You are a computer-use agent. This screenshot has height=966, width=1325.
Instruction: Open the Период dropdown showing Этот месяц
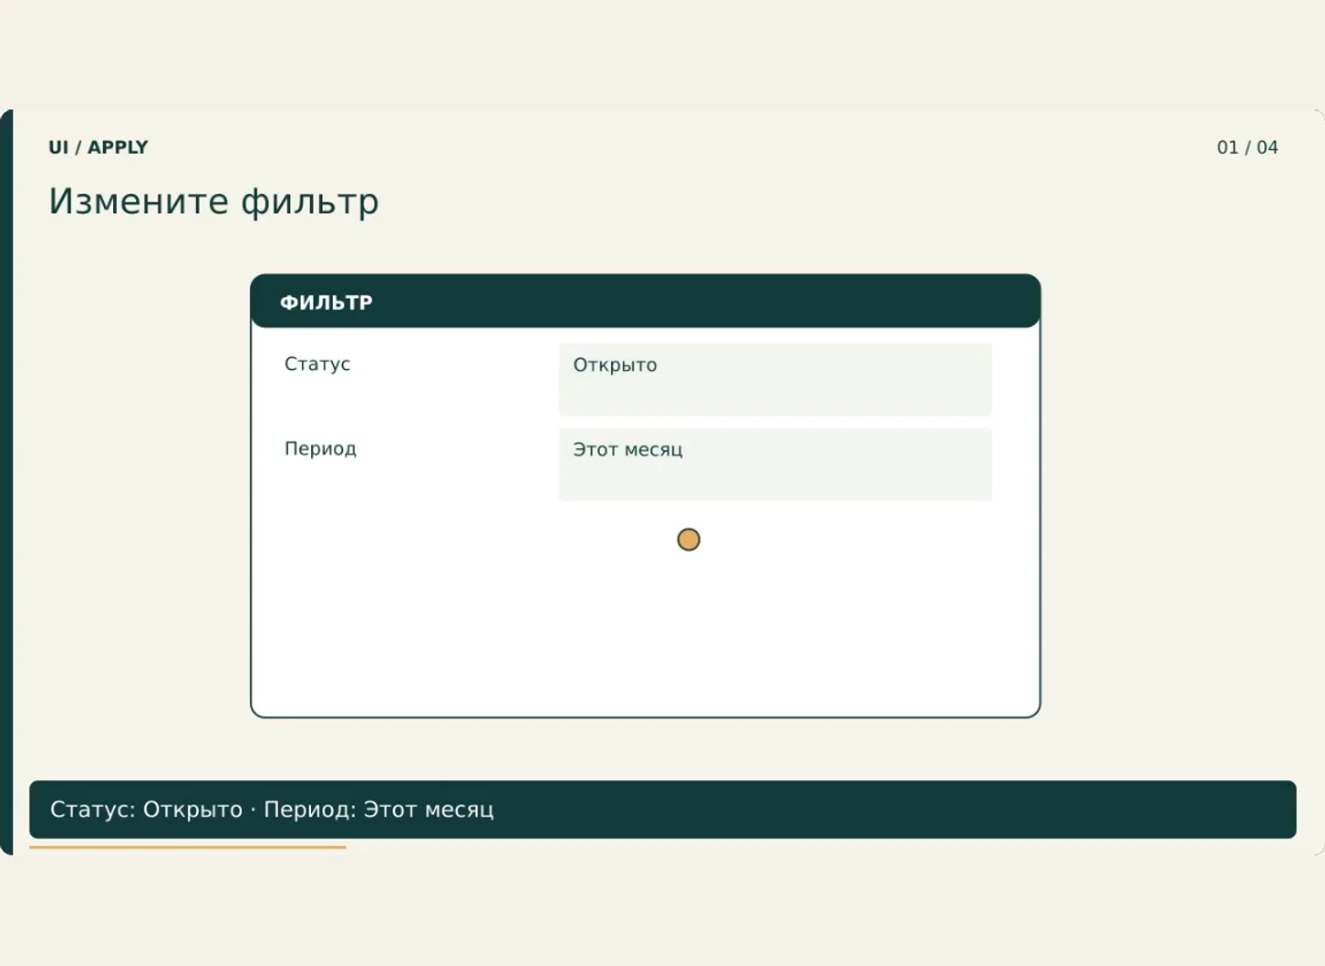(x=775, y=464)
